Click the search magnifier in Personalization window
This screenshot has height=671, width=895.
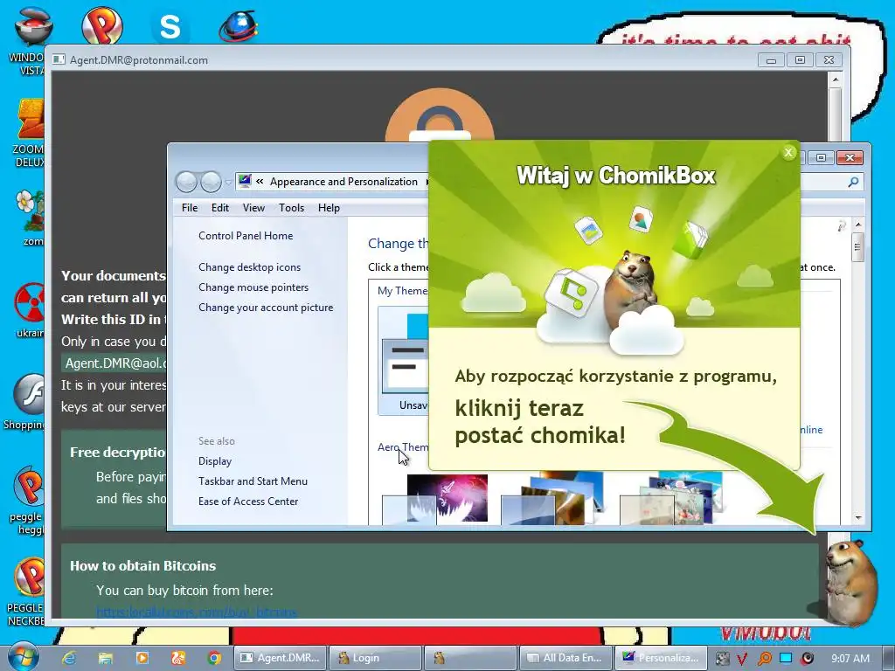[x=853, y=182]
